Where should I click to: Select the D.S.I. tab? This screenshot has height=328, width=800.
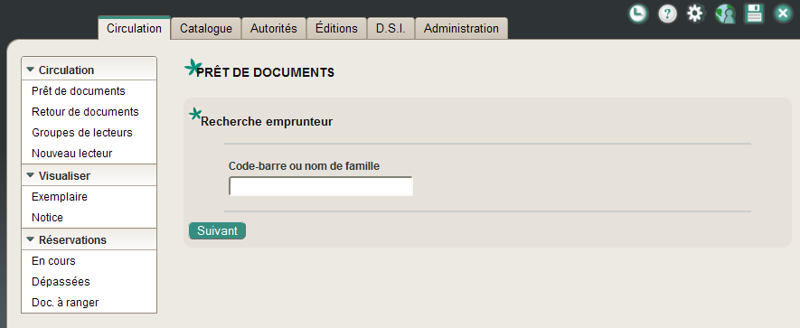click(x=391, y=29)
